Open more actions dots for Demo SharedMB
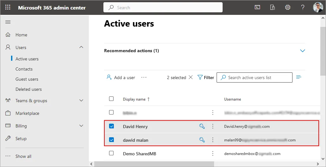326x167 pixels. pos(213,153)
